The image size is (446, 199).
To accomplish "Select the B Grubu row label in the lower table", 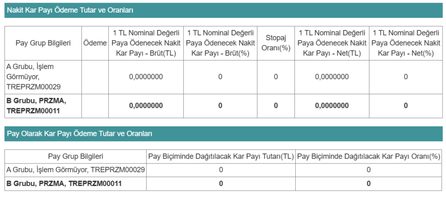I will coord(64,183).
